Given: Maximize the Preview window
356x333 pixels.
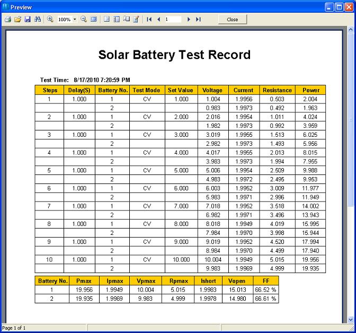Looking at the screenshot, I should 339,7.
